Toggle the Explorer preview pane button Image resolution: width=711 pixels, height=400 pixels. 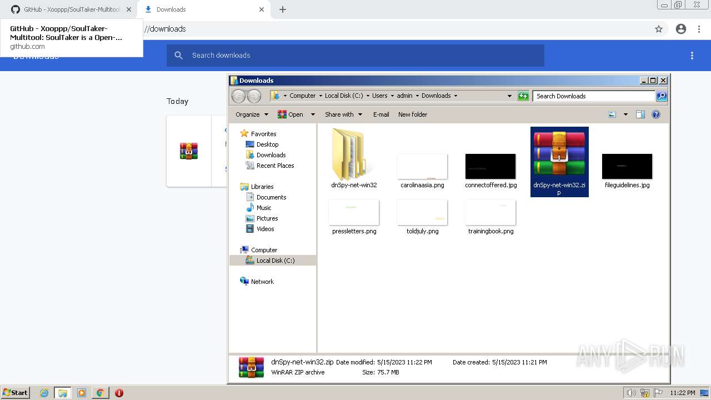(640, 114)
